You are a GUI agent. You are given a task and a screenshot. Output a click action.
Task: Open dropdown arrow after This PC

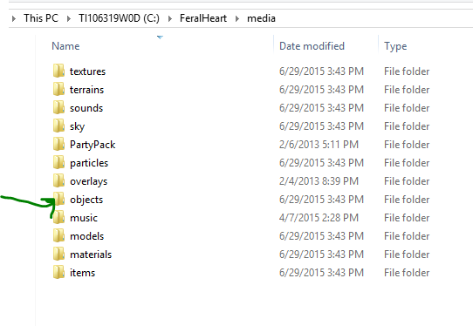coord(68,18)
